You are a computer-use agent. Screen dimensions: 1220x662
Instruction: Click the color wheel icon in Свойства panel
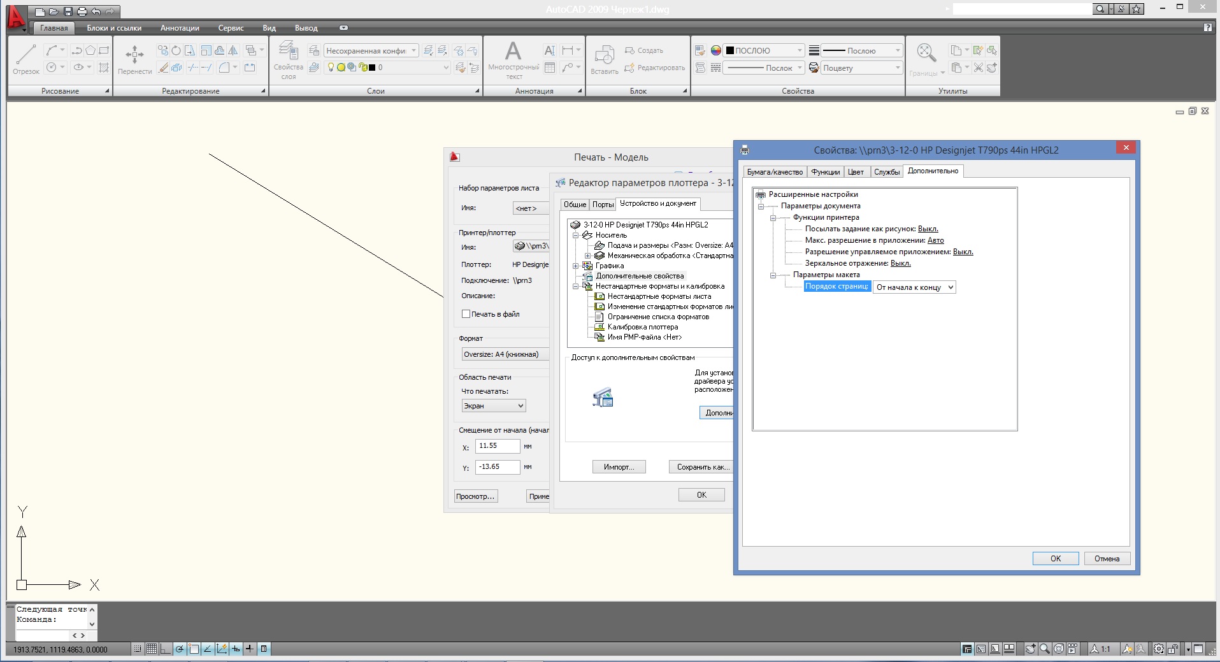[x=715, y=50]
